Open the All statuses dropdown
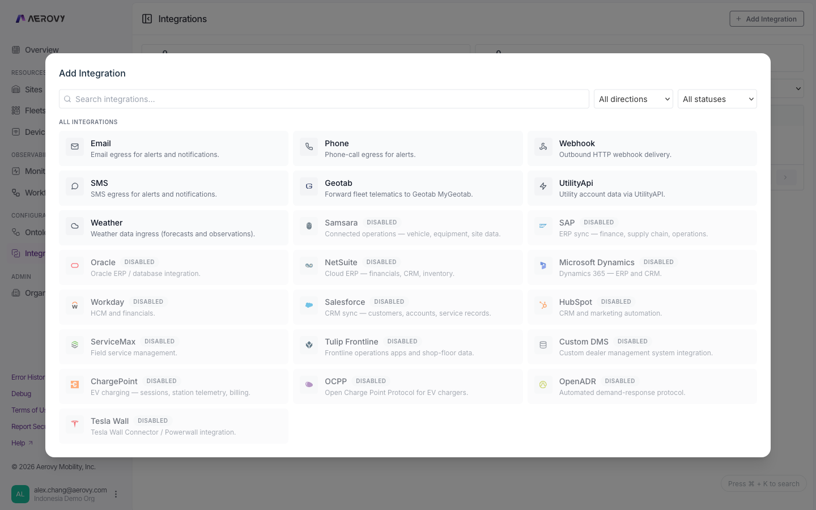 (717, 99)
